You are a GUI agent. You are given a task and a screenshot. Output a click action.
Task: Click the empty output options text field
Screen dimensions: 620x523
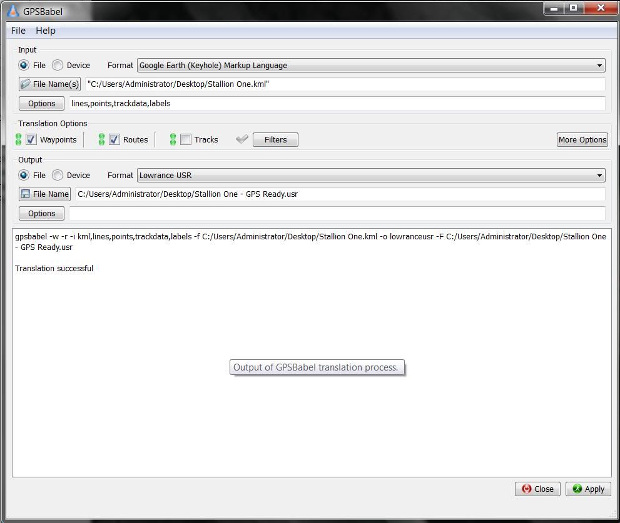pos(337,213)
